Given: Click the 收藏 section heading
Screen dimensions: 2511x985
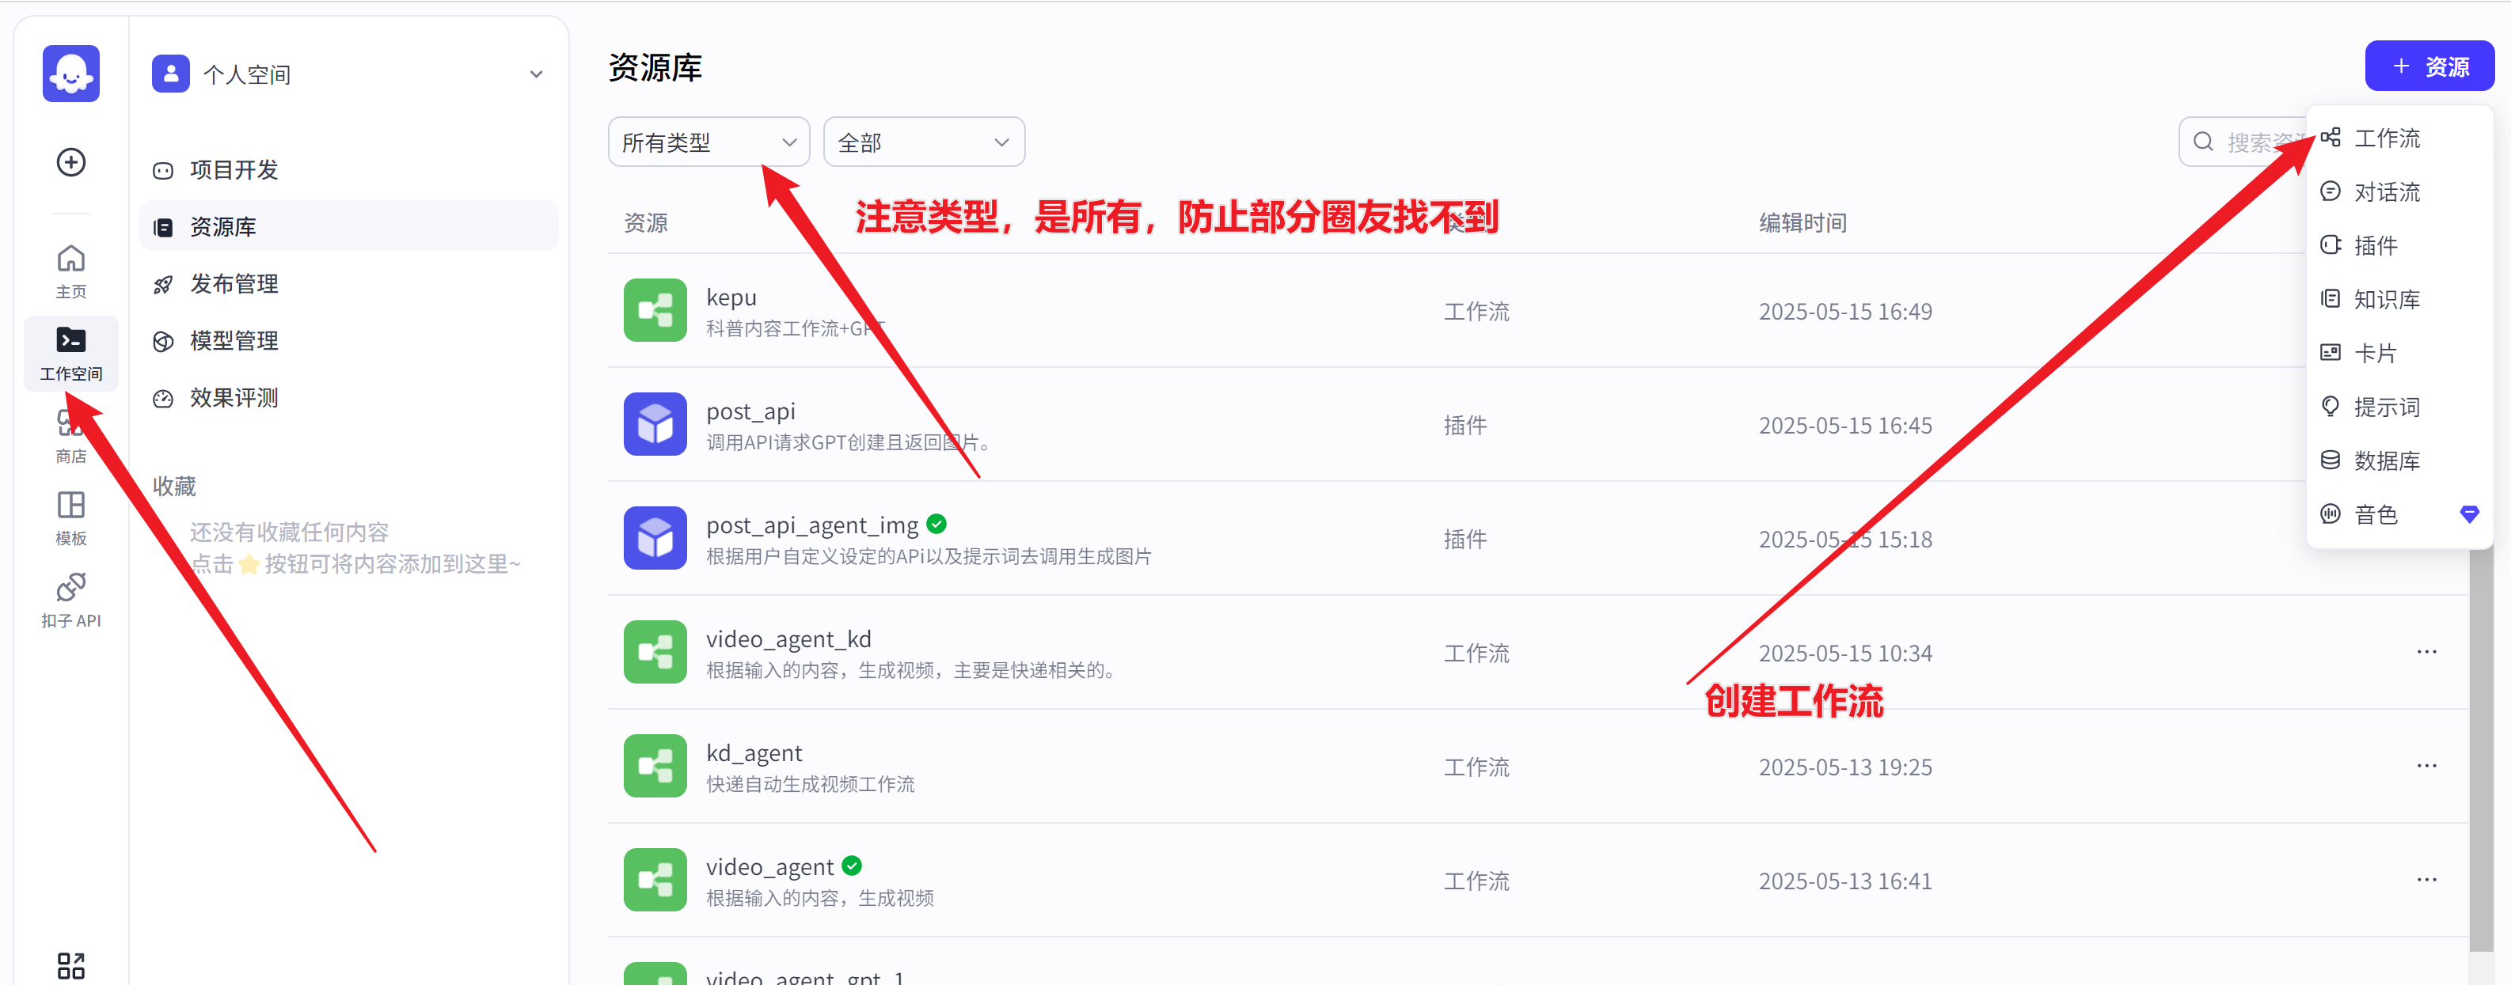Looking at the screenshot, I should (174, 486).
